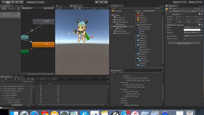Go to next keyframe in Animation window

19,79
